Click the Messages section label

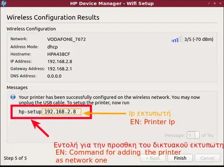[17, 87]
